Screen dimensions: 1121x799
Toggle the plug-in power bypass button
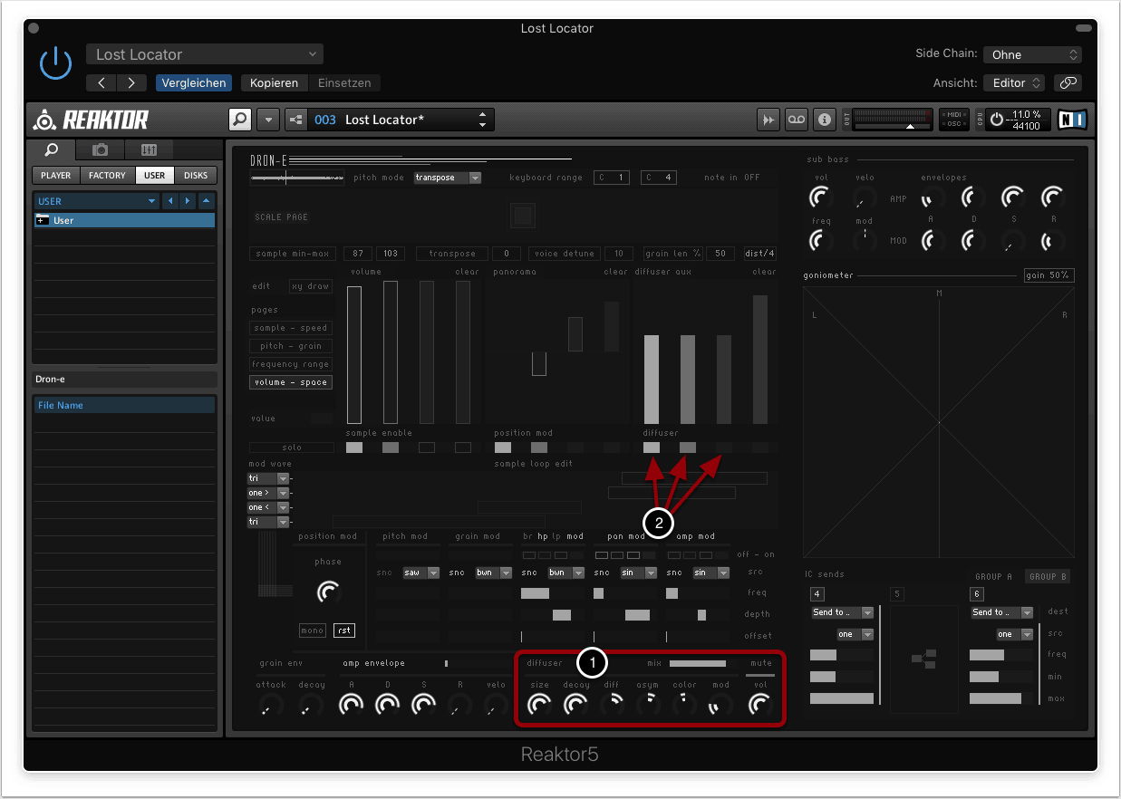55,63
